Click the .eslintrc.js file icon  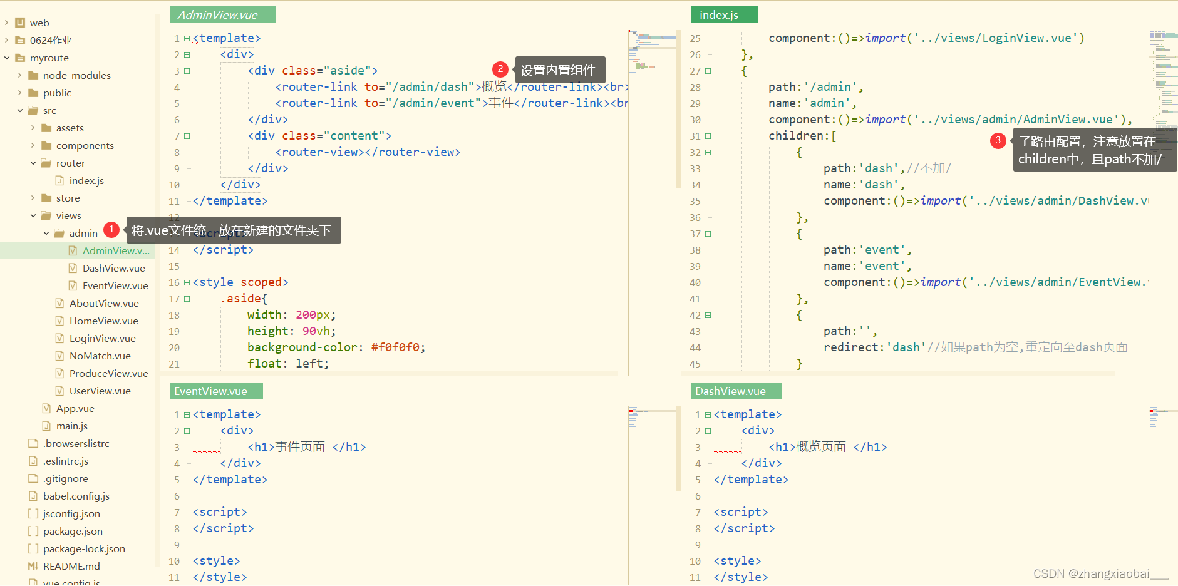33,461
